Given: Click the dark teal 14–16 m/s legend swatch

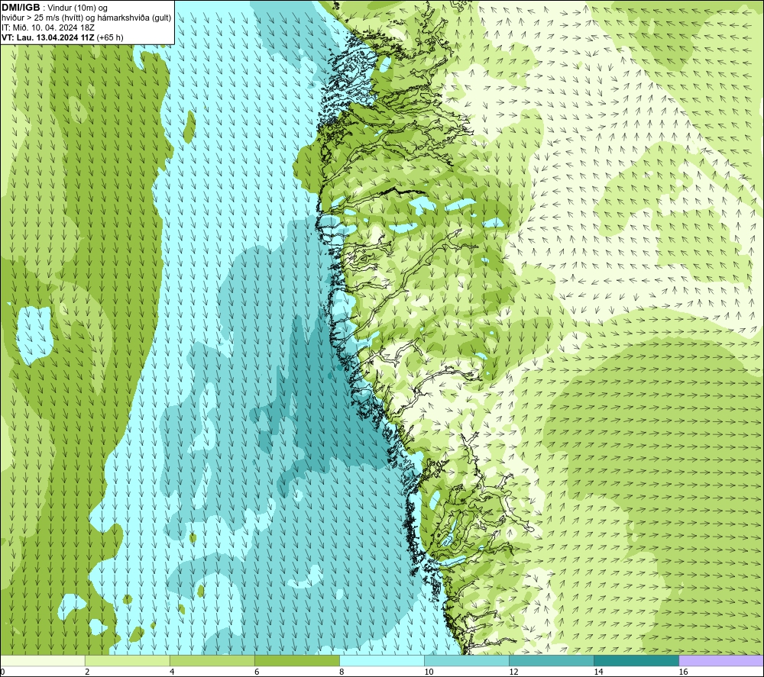Looking at the screenshot, I should (636, 661).
